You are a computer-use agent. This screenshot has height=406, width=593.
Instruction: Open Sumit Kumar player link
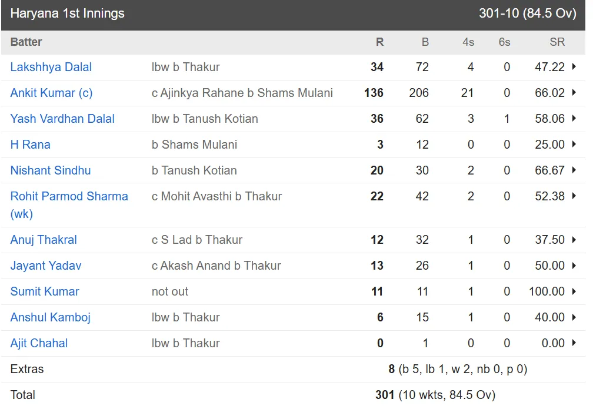pyautogui.click(x=45, y=291)
